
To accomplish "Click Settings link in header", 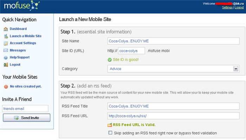I will point(227,7).
